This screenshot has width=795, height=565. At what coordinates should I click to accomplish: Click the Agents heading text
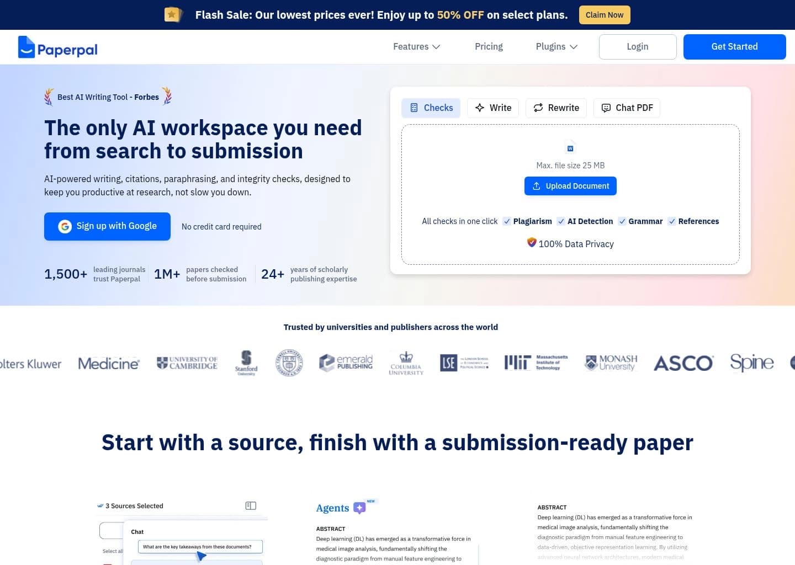[x=332, y=508]
